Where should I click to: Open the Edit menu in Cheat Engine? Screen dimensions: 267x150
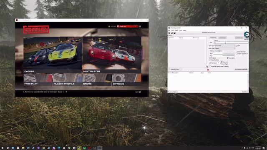click(x=172, y=30)
